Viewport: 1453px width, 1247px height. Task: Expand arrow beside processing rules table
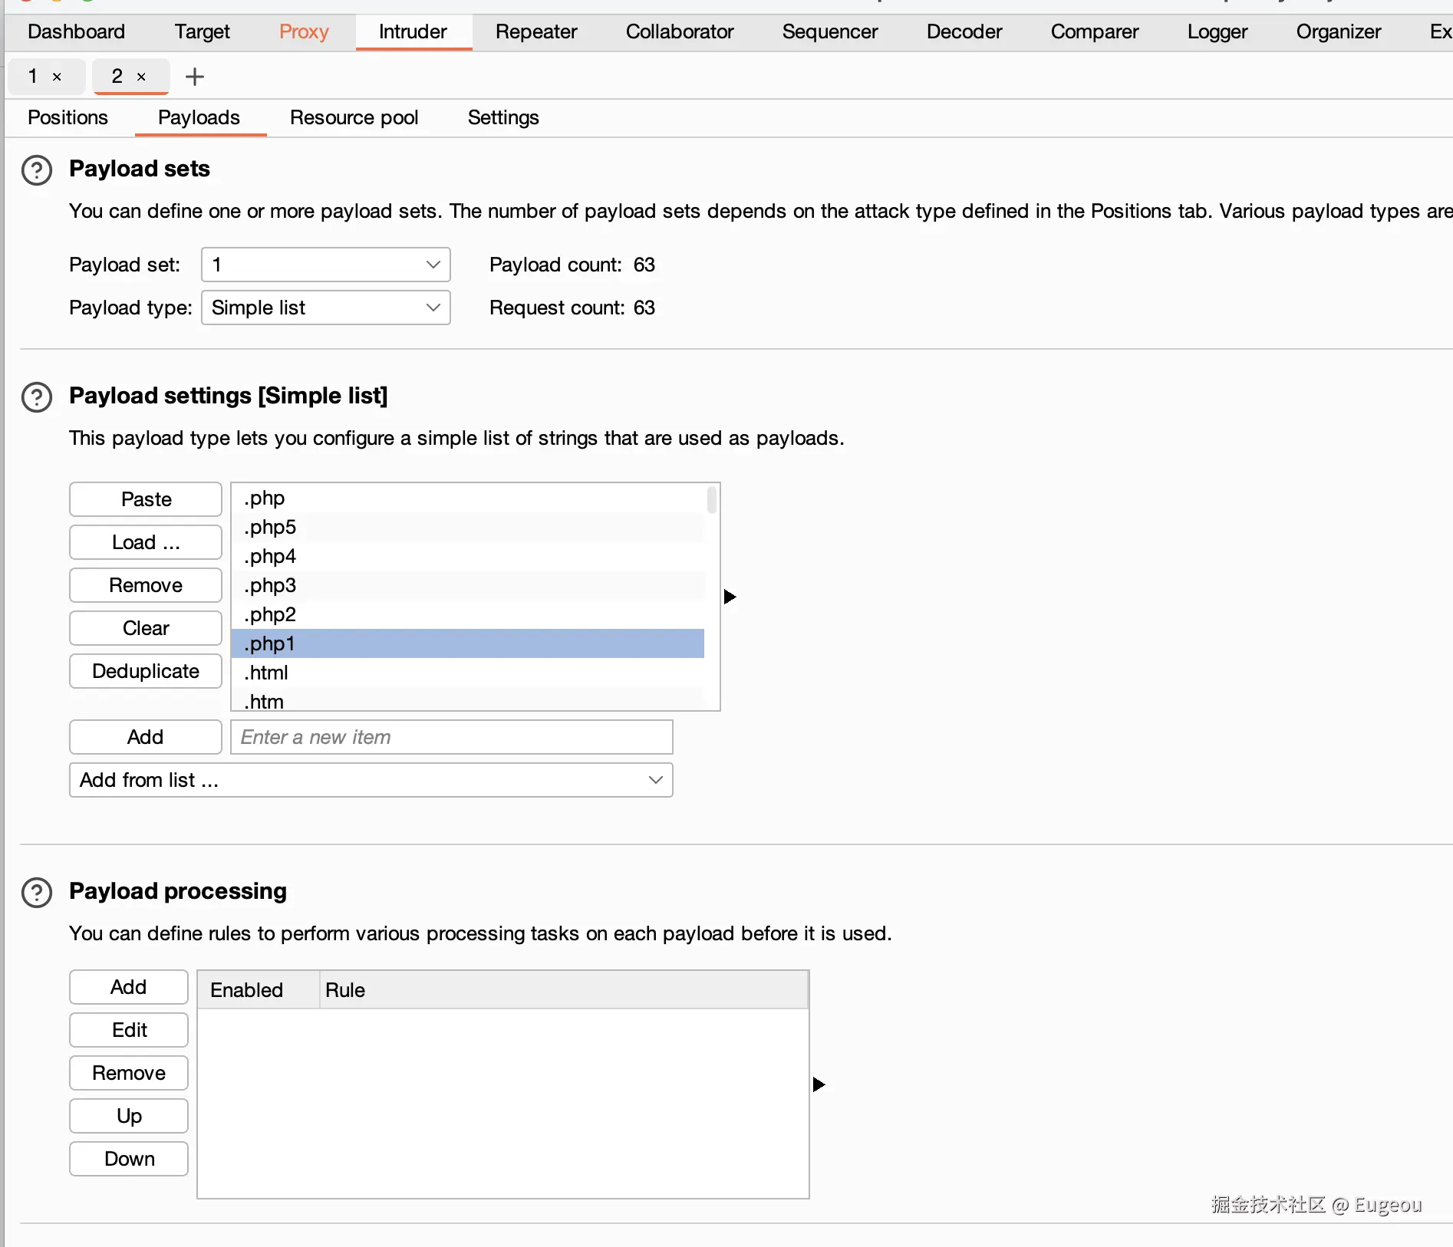point(819,1084)
